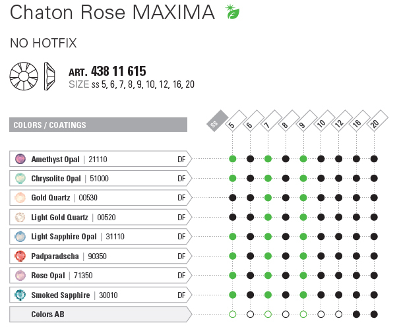Select Smoked Sapphire dot for size 20
Viewport: 399px width, 331px height.
[374, 295]
